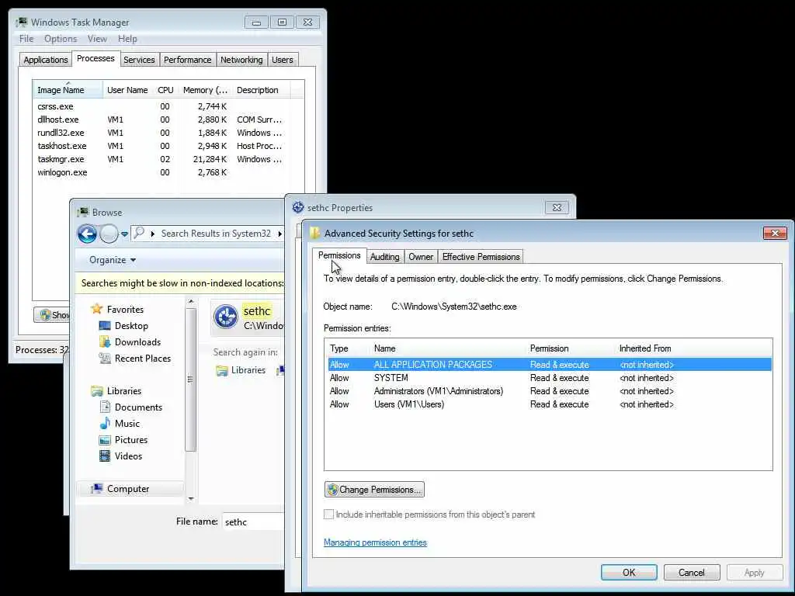Click the sethc application icon in results

(x=226, y=317)
